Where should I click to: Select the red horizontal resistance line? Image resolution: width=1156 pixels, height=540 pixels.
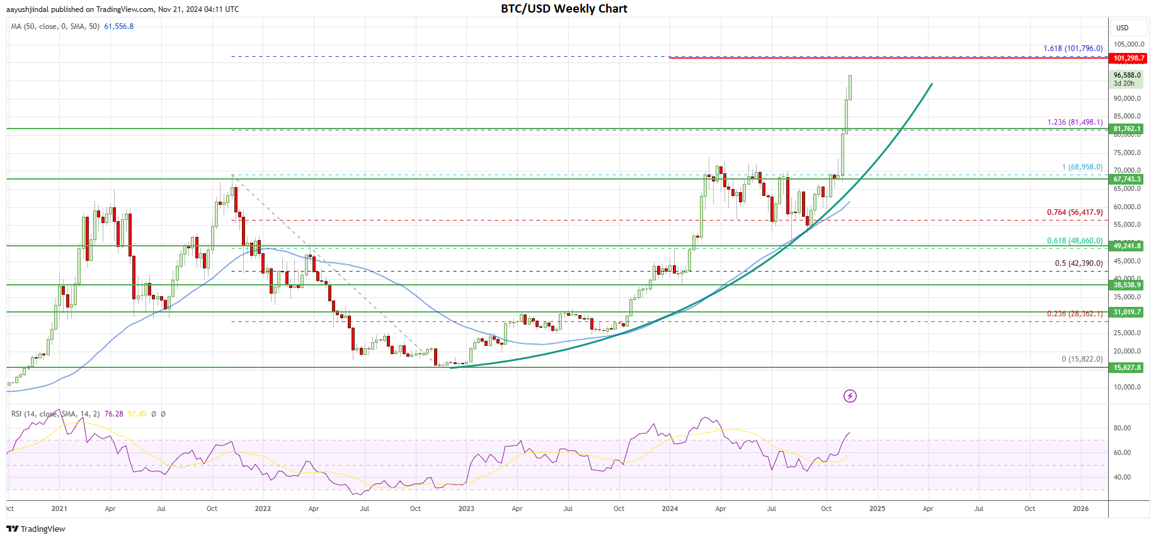[888, 58]
